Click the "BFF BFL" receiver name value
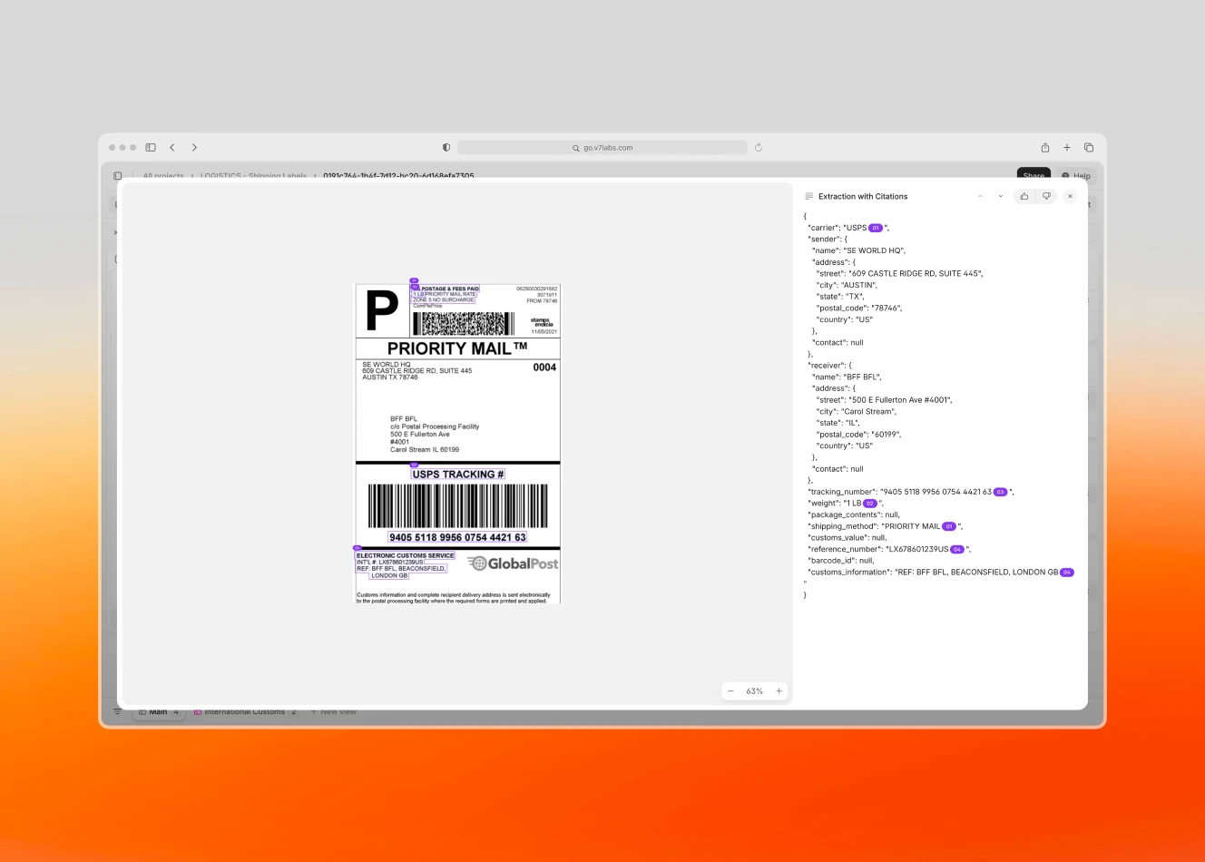The width and height of the screenshot is (1205, 862). [862, 377]
